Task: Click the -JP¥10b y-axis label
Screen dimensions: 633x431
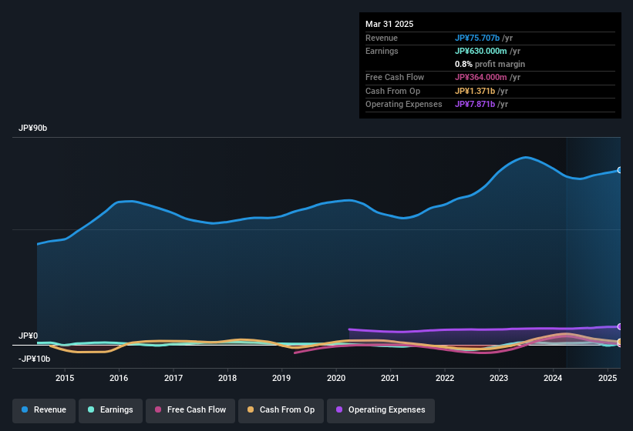Action: point(35,359)
